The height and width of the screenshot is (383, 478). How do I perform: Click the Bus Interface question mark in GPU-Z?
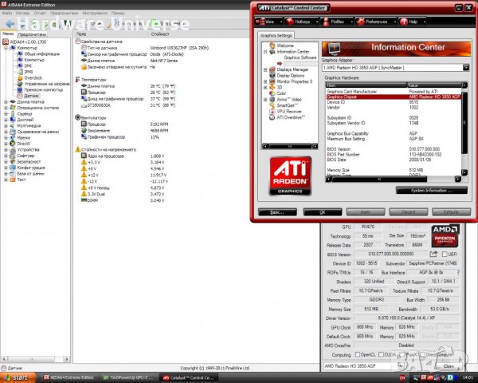pyautogui.click(x=458, y=272)
